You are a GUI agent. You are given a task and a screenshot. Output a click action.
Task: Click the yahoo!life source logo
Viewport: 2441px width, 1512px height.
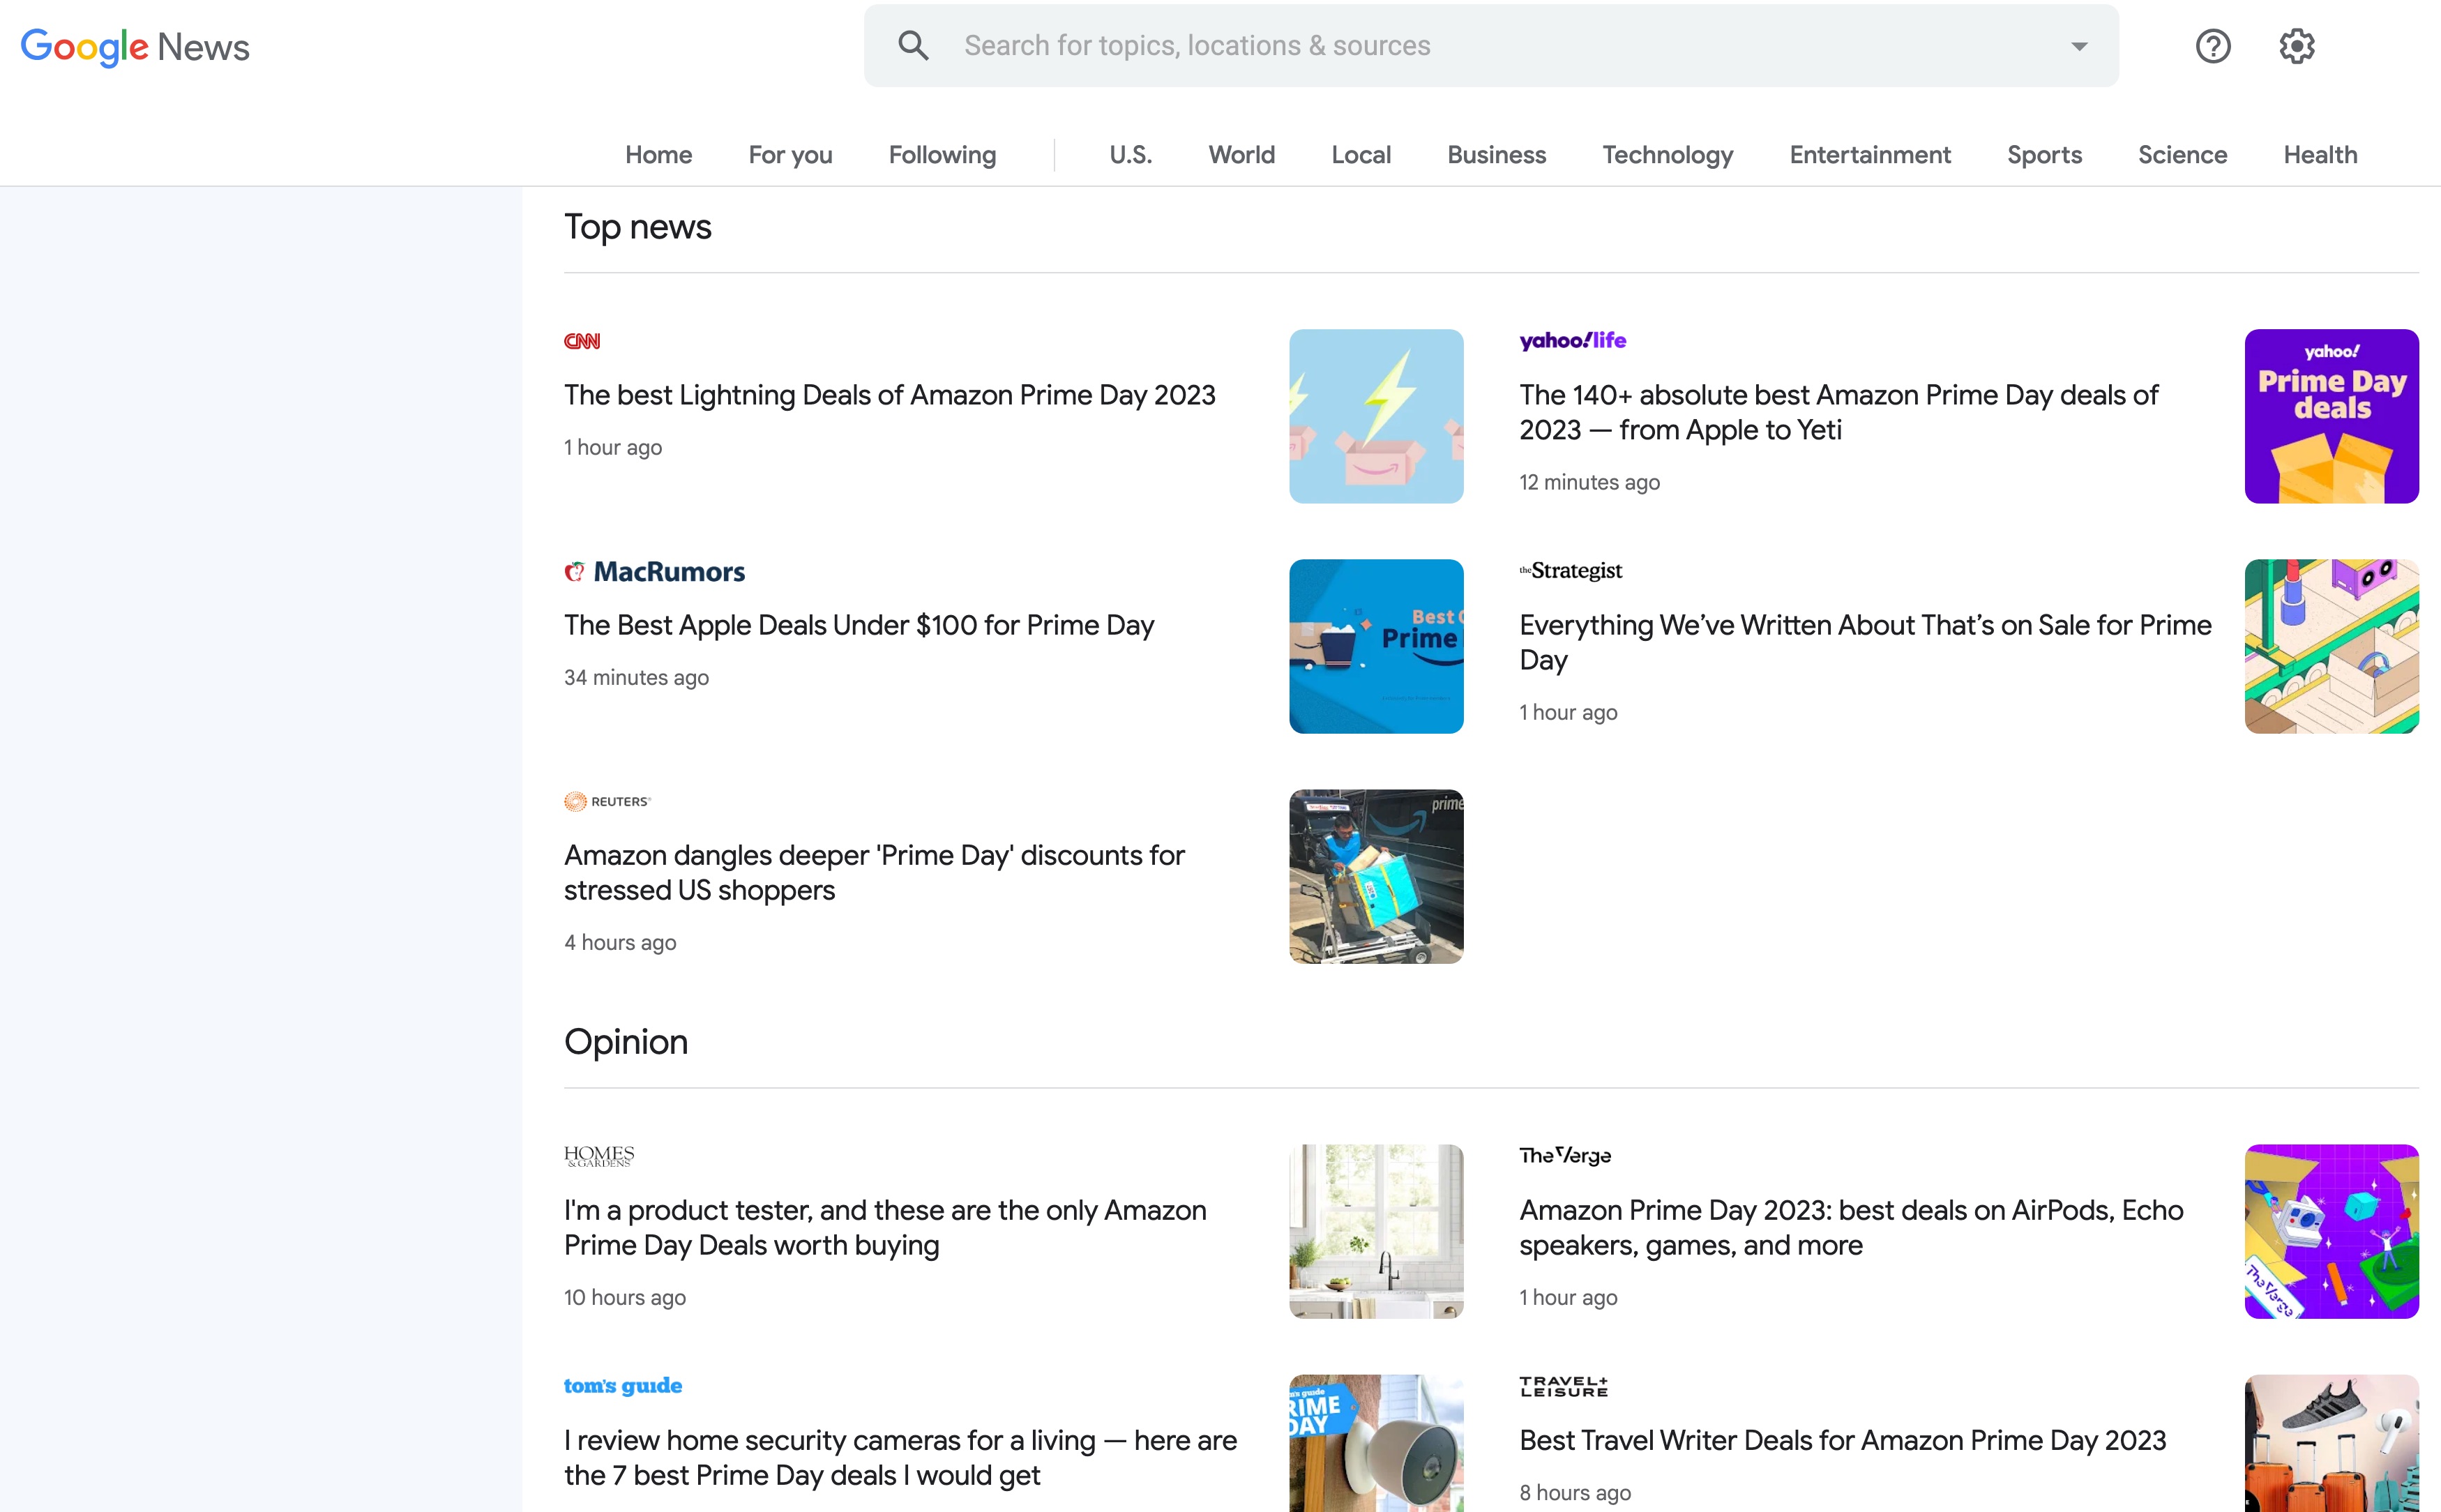pyautogui.click(x=1572, y=341)
